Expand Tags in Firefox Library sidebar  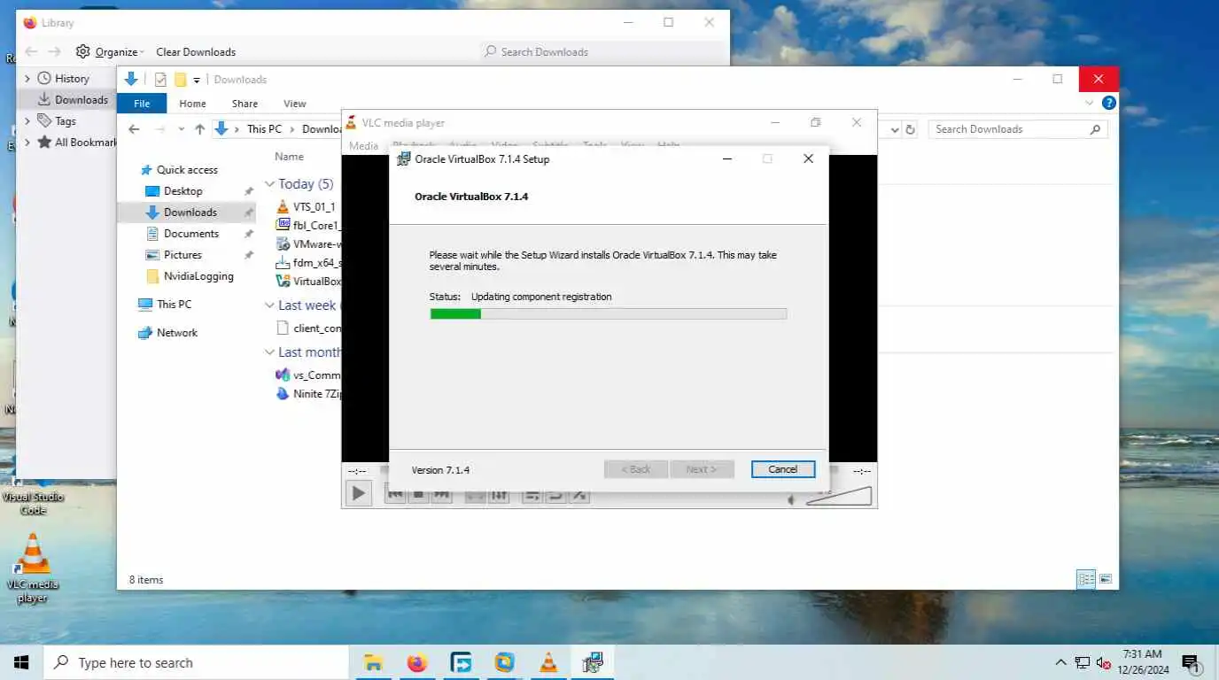(27, 121)
